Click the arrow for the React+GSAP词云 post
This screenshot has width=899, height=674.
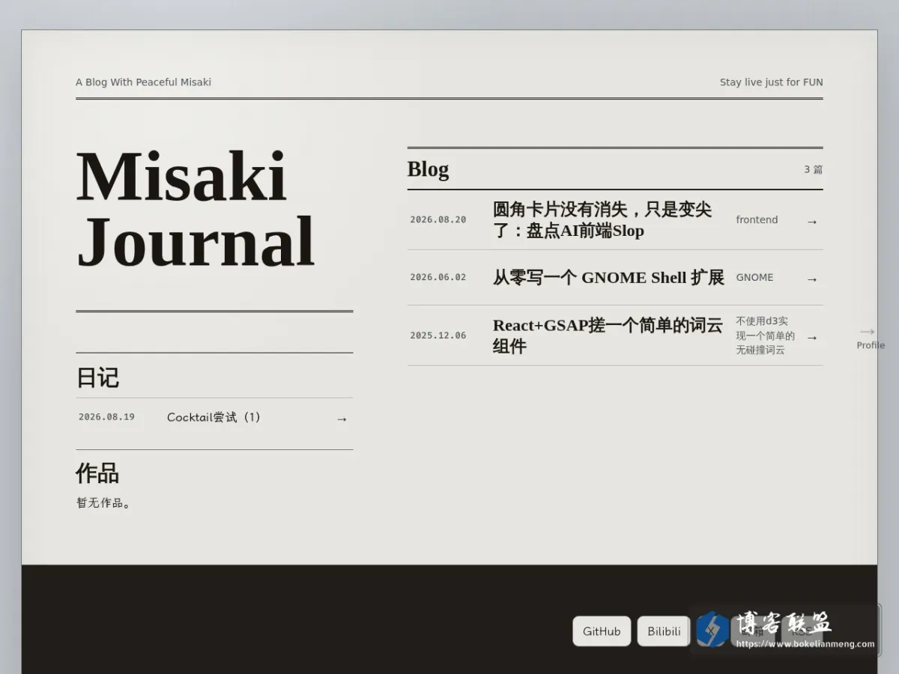pyautogui.click(x=812, y=338)
